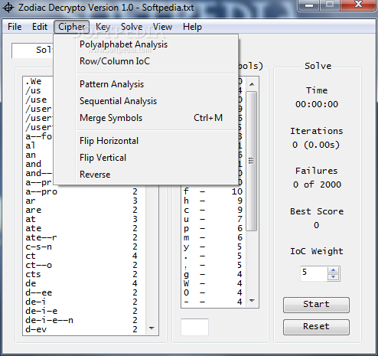Select symbol row 'h' with count 9
Screen dimensions: 378x356
click(x=213, y=201)
